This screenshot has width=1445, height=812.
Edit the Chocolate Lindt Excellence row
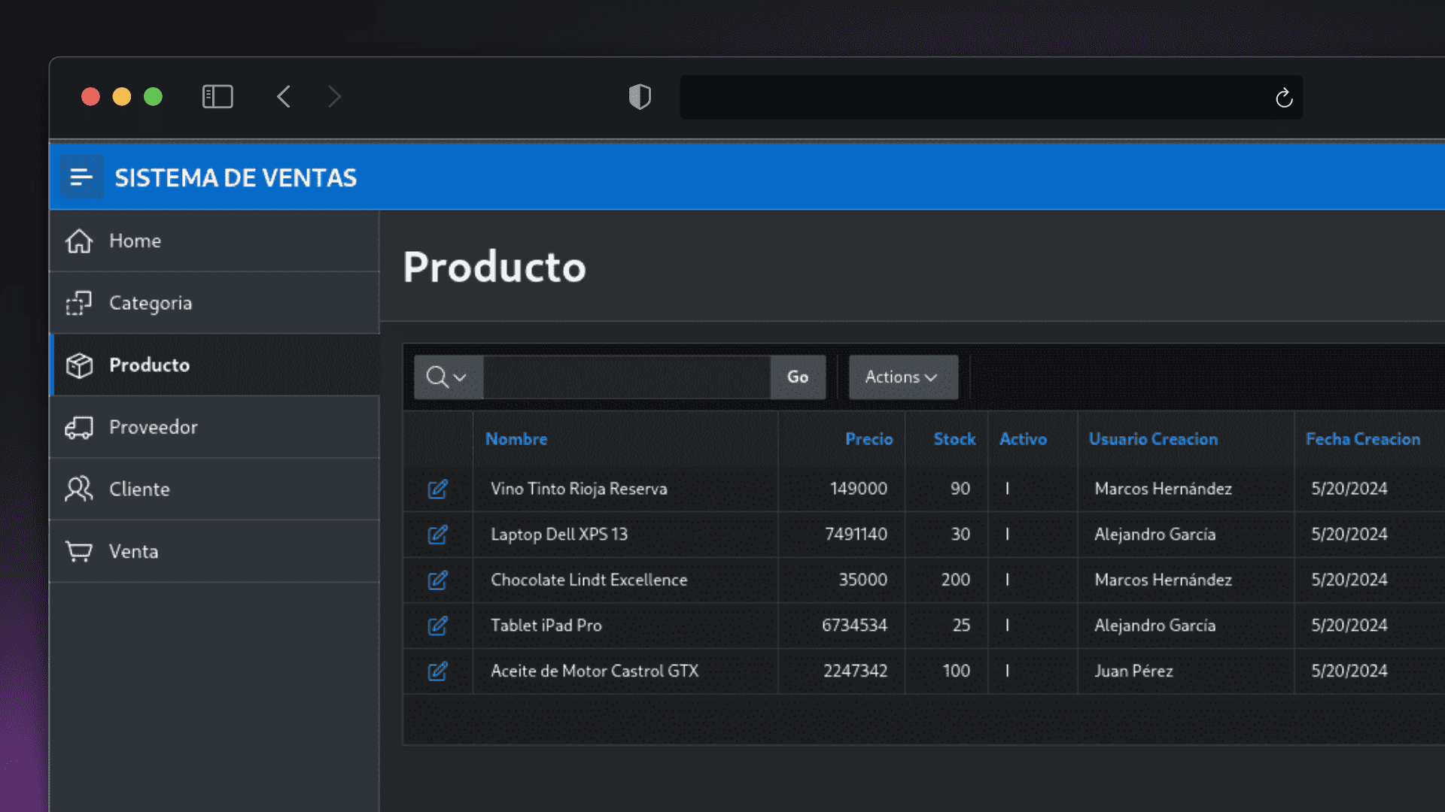(438, 580)
